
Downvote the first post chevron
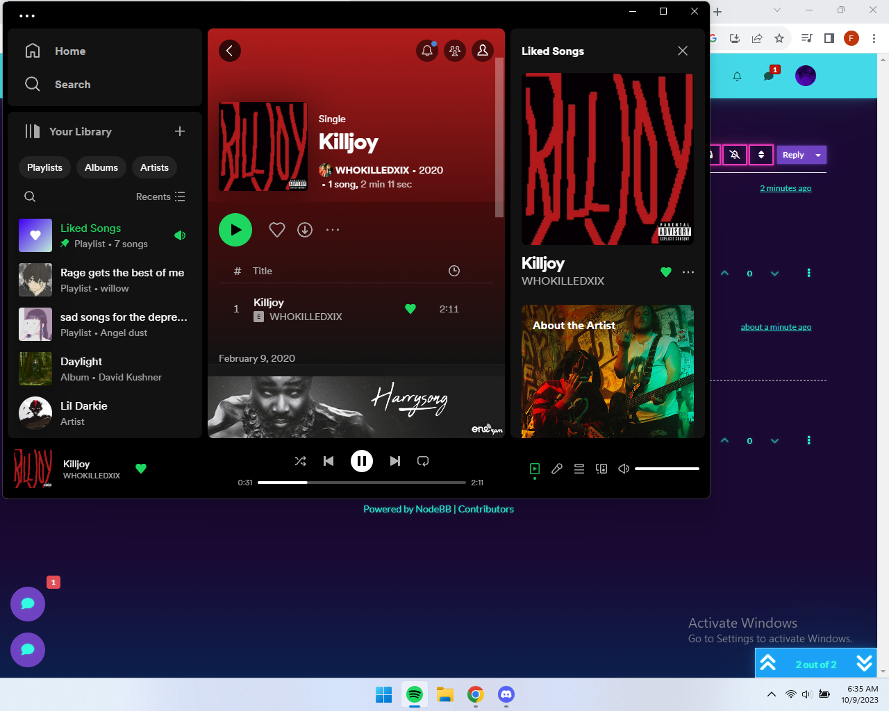pyautogui.click(x=774, y=274)
